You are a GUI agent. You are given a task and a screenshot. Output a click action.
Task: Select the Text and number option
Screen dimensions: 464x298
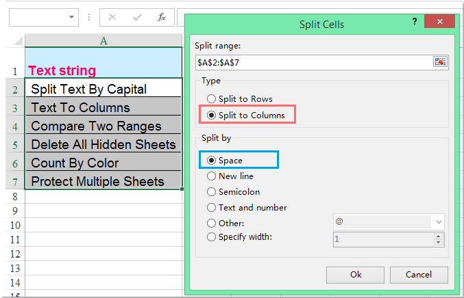[x=211, y=208]
